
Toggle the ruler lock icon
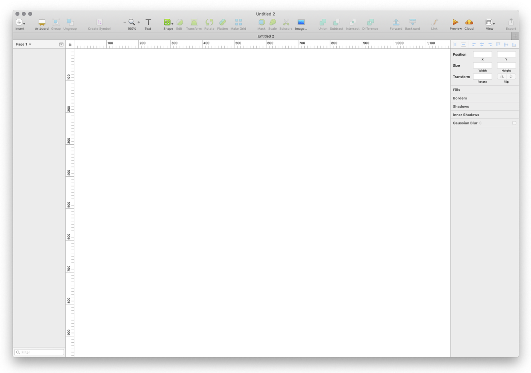pyautogui.click(x=70, y=45)
